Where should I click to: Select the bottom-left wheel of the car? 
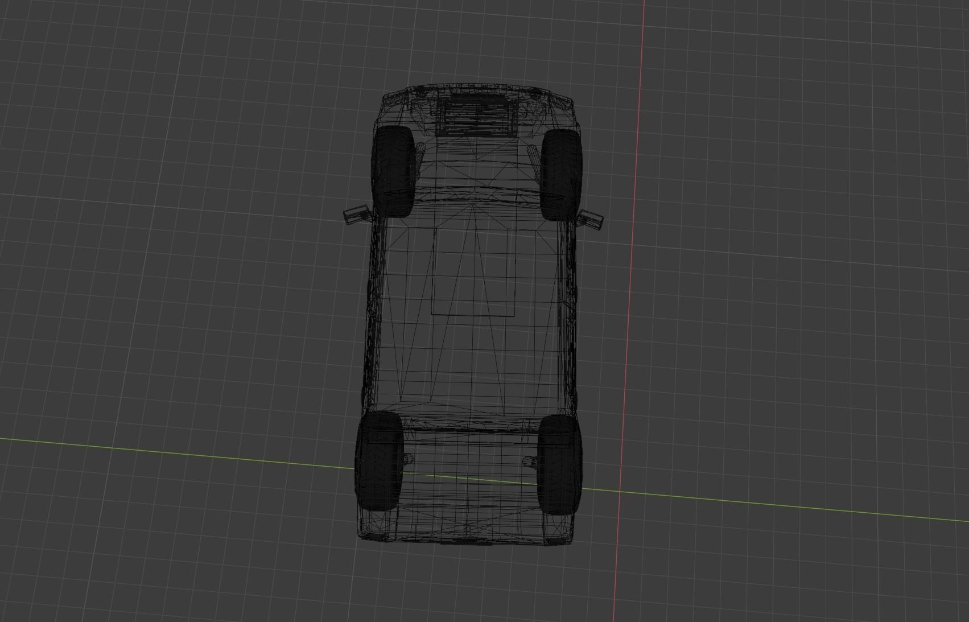click(x=380, y=460)
